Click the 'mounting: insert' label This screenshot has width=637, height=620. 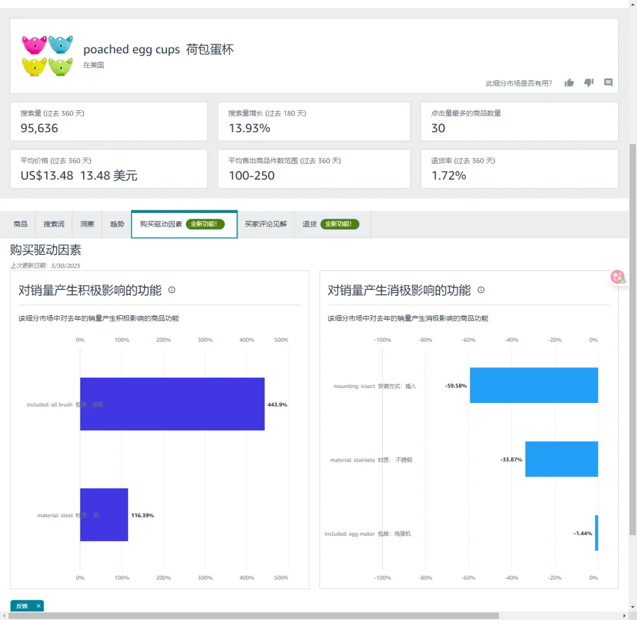[x=354, y=386]
